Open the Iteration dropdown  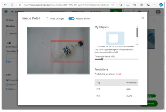point(12,34)
